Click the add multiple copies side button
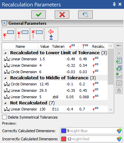The width and height of the screenshot is (124, 143). point(119,68)
